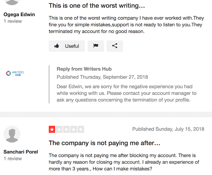Click Sanchari Porel's avatar picture

12,134
